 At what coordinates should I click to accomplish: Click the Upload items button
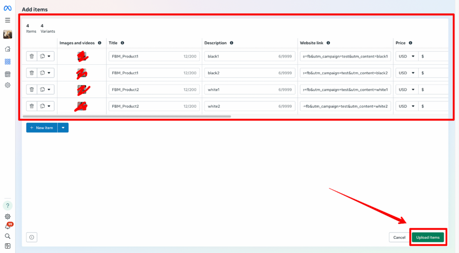pyautogui.click(x=428, y=237)
